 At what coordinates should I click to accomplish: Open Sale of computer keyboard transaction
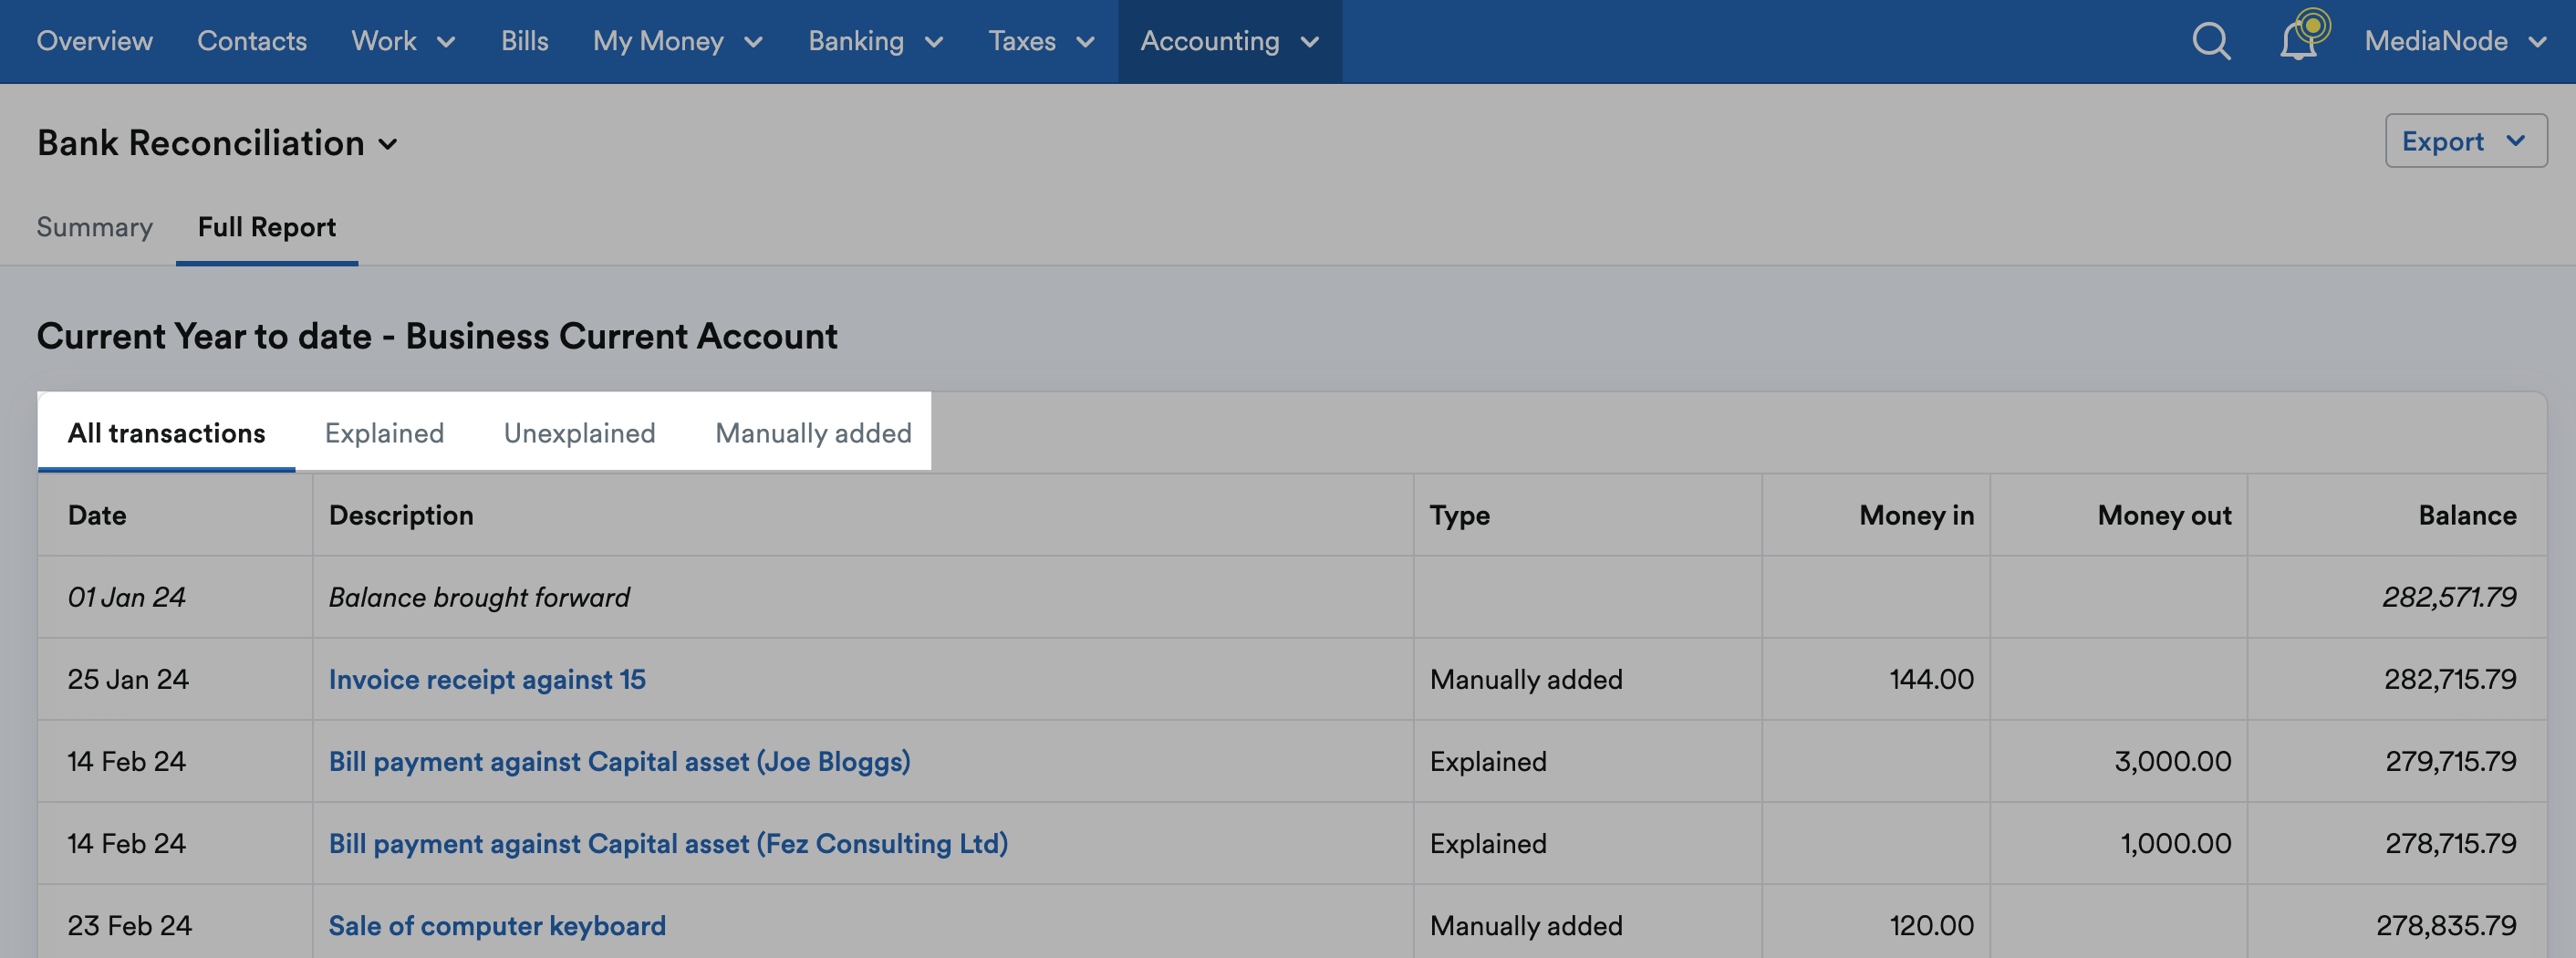coord(497,925)
